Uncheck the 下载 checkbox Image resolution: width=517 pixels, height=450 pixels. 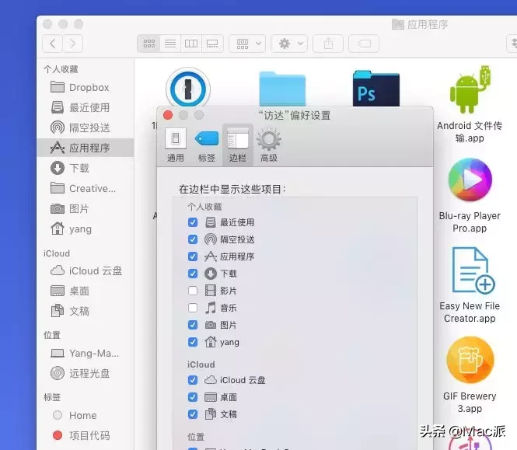(x=193, y=274)
